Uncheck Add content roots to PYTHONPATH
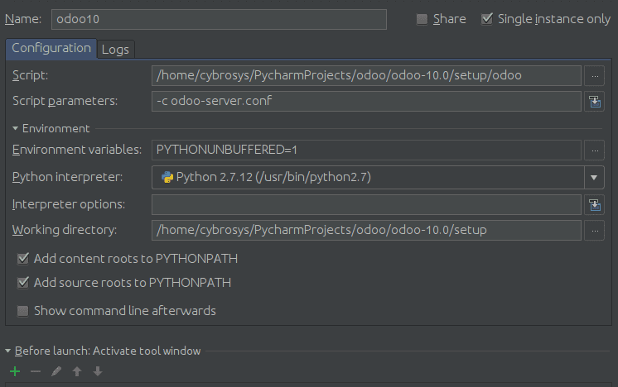This screenshot has height=387, width=618. tap(23, 259)
